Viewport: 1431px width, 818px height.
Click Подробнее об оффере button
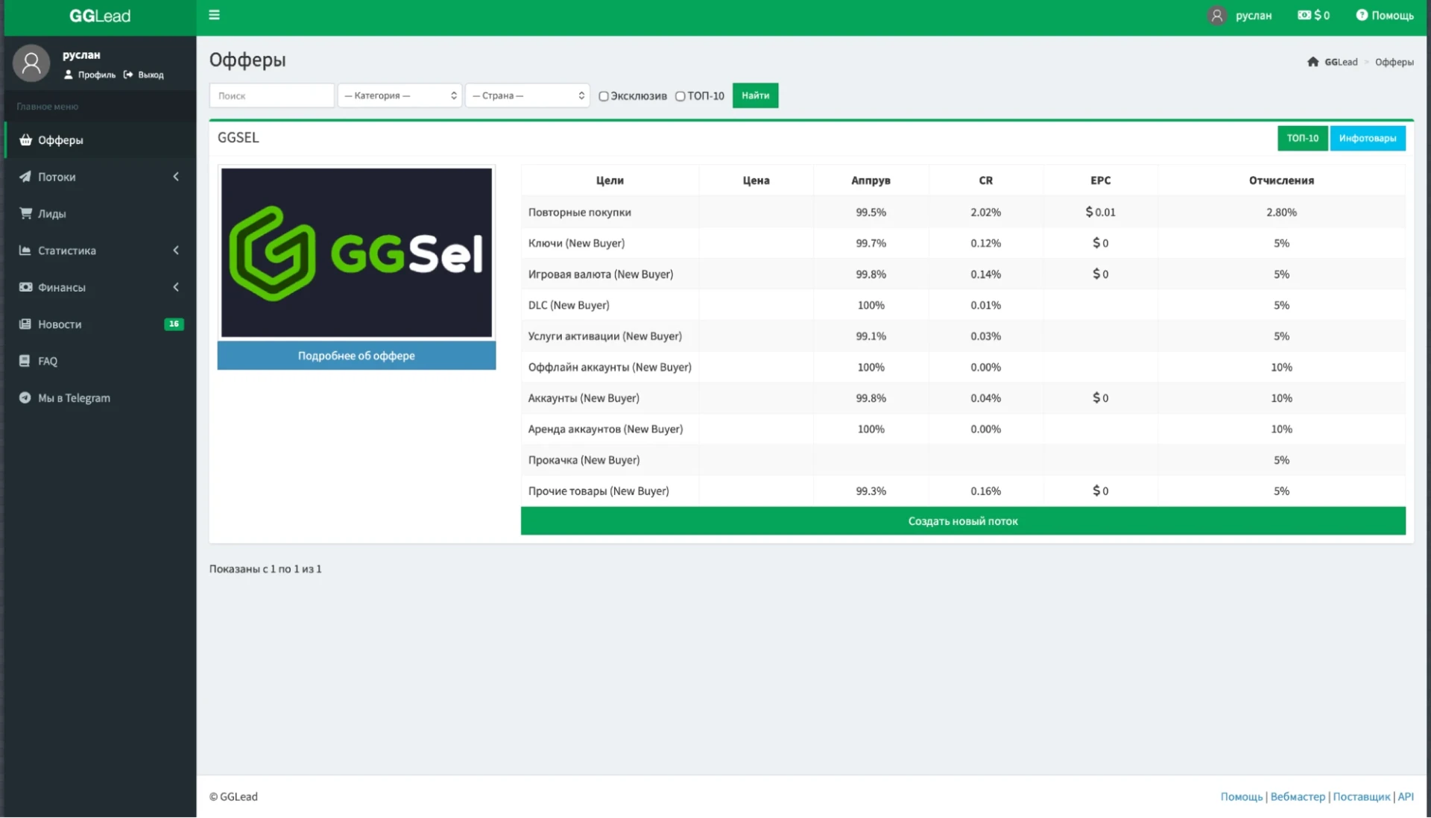pos(356,356)
